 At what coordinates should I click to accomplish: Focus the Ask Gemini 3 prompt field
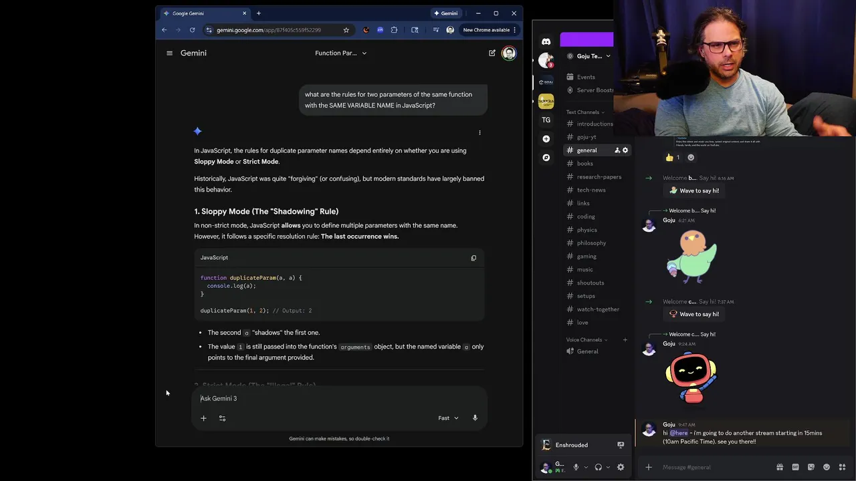point(339,398)
